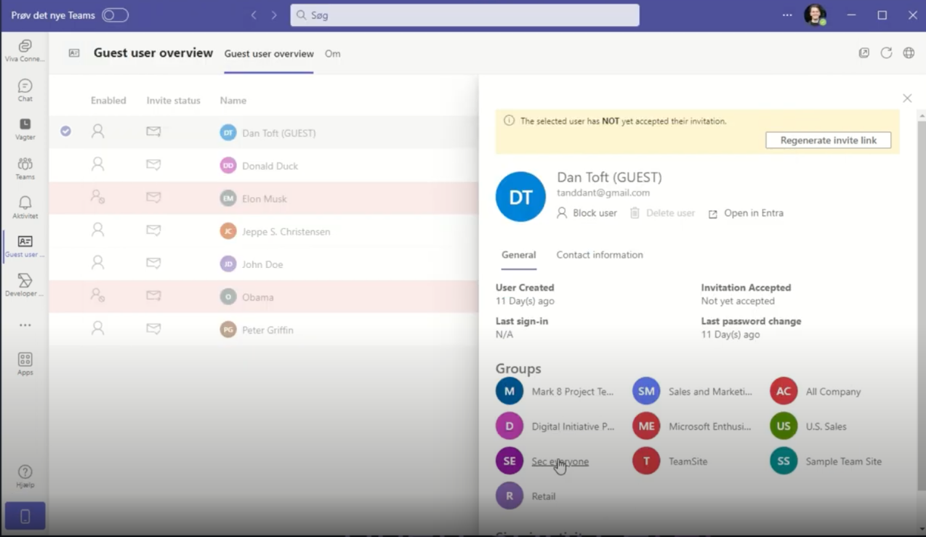Open the app website via the globe icon
Image resolution: width=926 pixels, height=537 pixels.
pyautogui.click(x=908, y=53)
